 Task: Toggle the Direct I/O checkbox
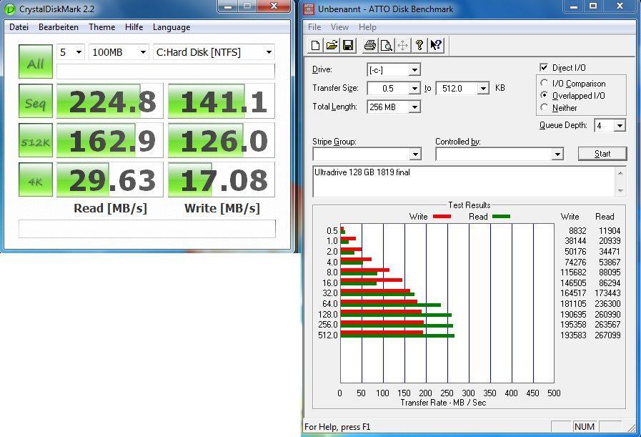click(x=544, y=67)
